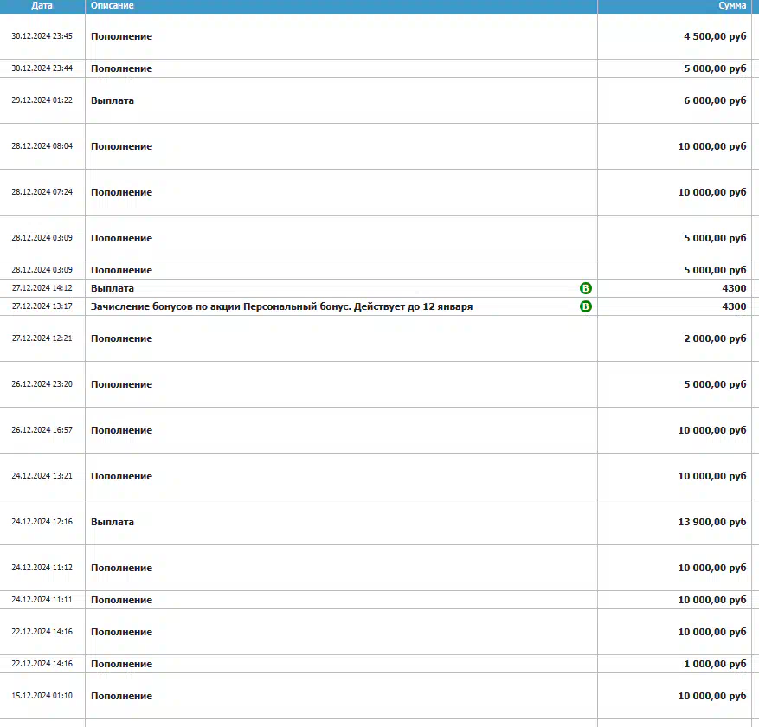The width and height of the screenshot is (759, 727).
Task: Click the green bonus icon in the 27.12.2024 14:12 row
Action: (585, 288)
